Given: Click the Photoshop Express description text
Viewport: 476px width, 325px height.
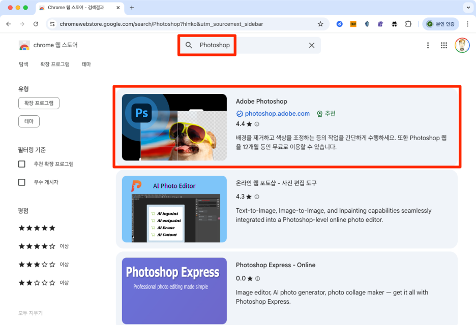Looking at the screenshot, I should [x=332, y=297].
